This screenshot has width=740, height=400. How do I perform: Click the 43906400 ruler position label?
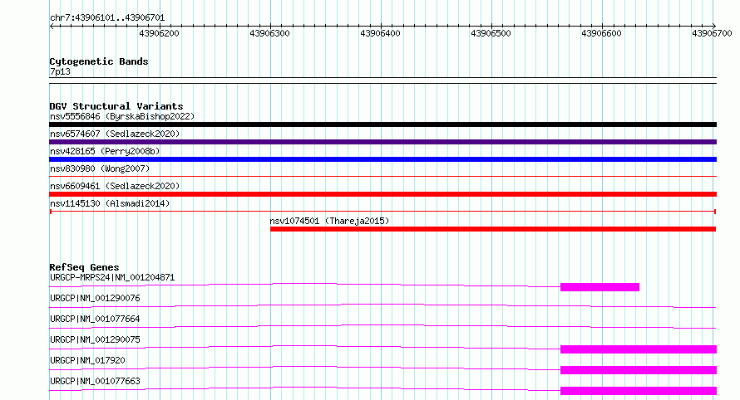click(x=380, y=33)
